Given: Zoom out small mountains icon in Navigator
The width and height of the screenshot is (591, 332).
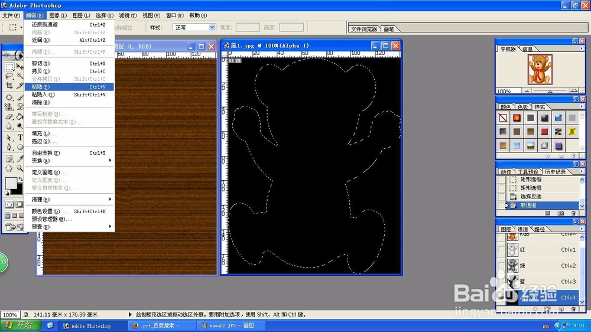Looking at the screenshot, I should [x=527, y=91].
